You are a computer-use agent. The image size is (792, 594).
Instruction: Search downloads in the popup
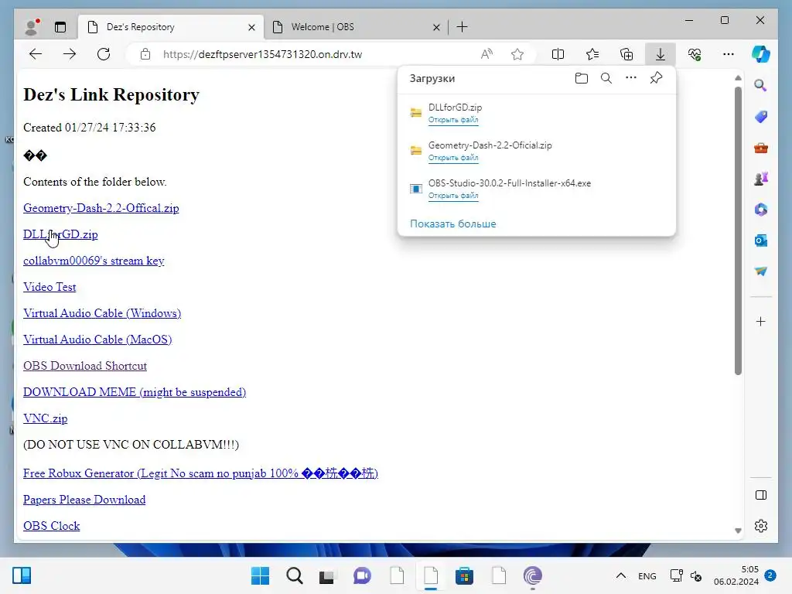[x=606, y=78]
